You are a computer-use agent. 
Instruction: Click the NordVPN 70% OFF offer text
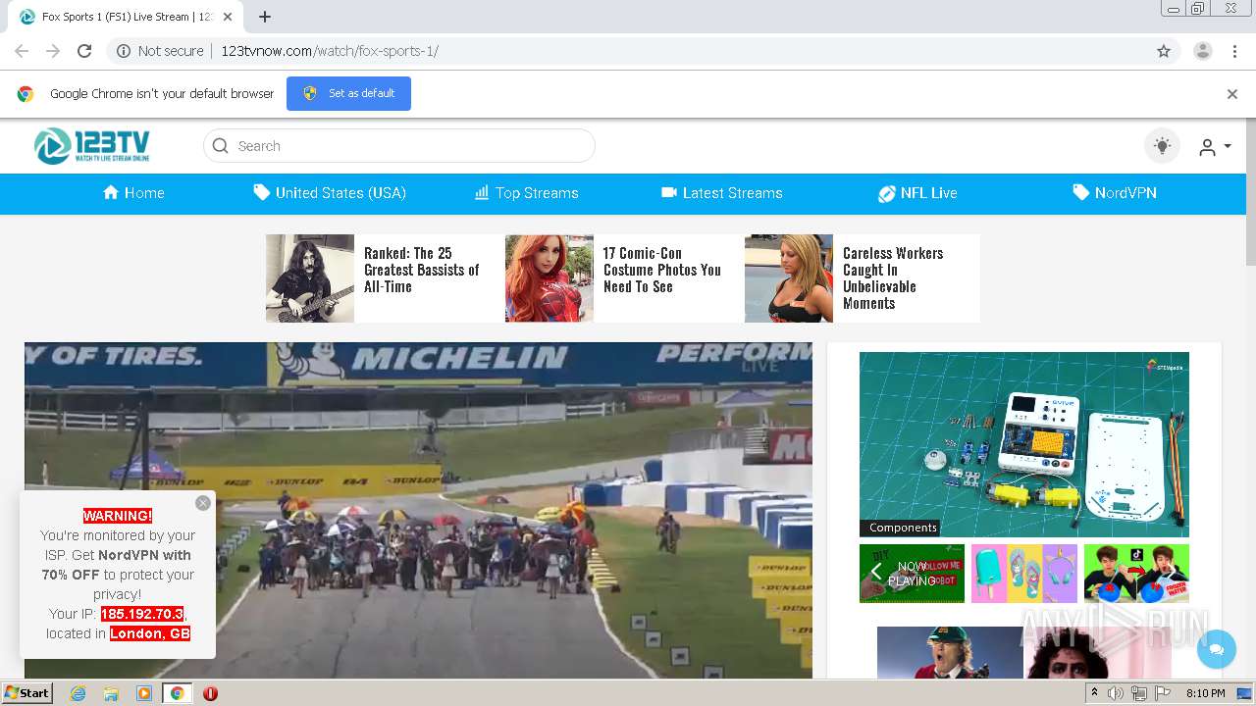point(118,565)
